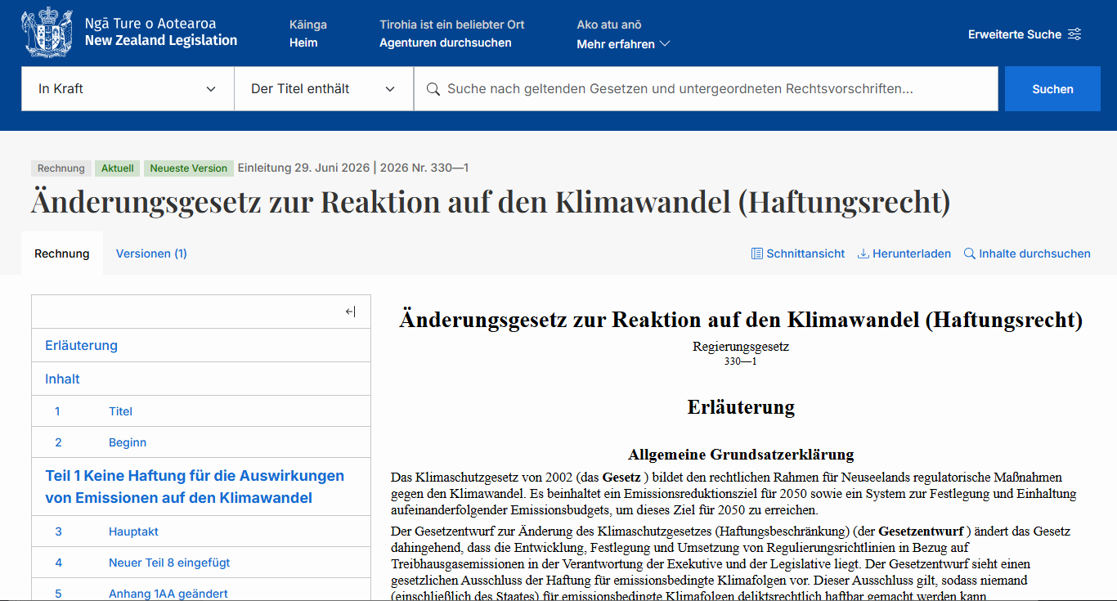Click the blue Suchen button

point(1052,88)
